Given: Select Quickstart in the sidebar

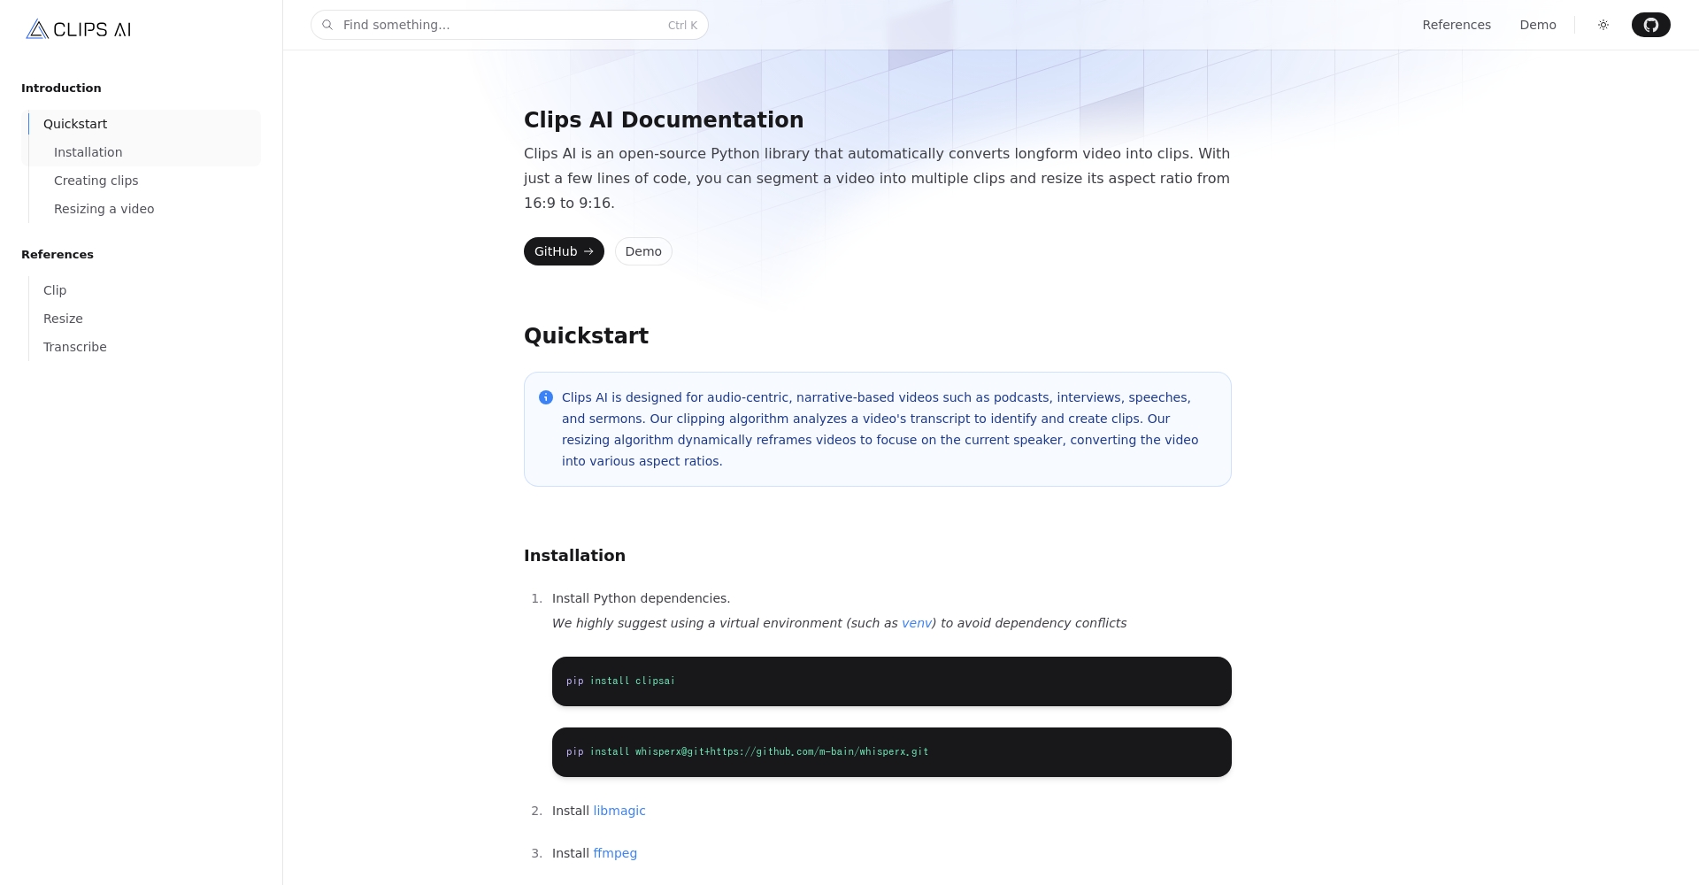Looking at the screenshot, I should tap(75, 124).
